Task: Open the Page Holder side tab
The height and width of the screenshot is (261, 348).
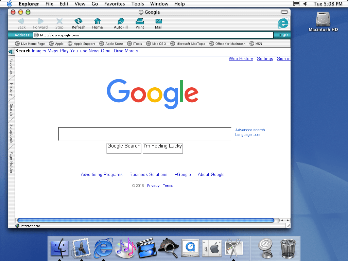Action: point(11,162)
